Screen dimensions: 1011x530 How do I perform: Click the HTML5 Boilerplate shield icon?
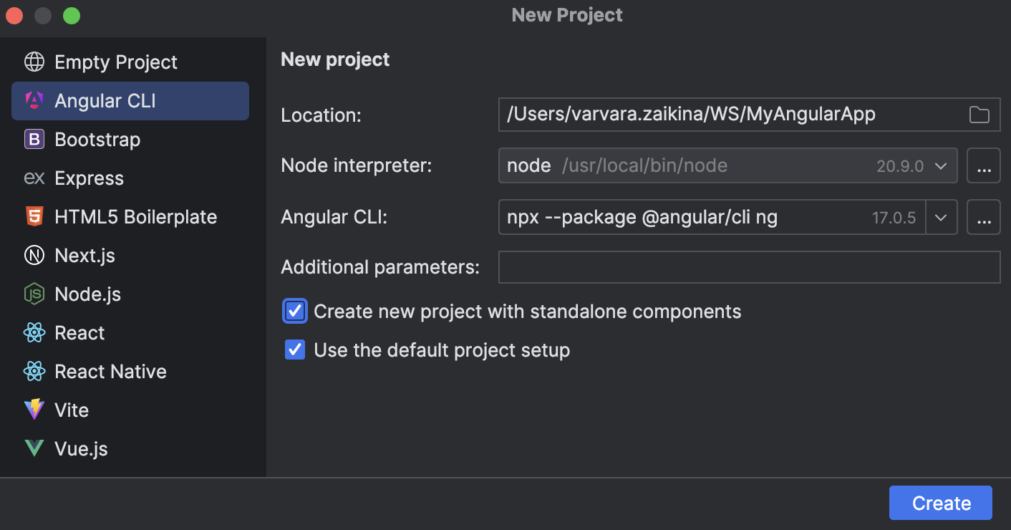[34, 217]
